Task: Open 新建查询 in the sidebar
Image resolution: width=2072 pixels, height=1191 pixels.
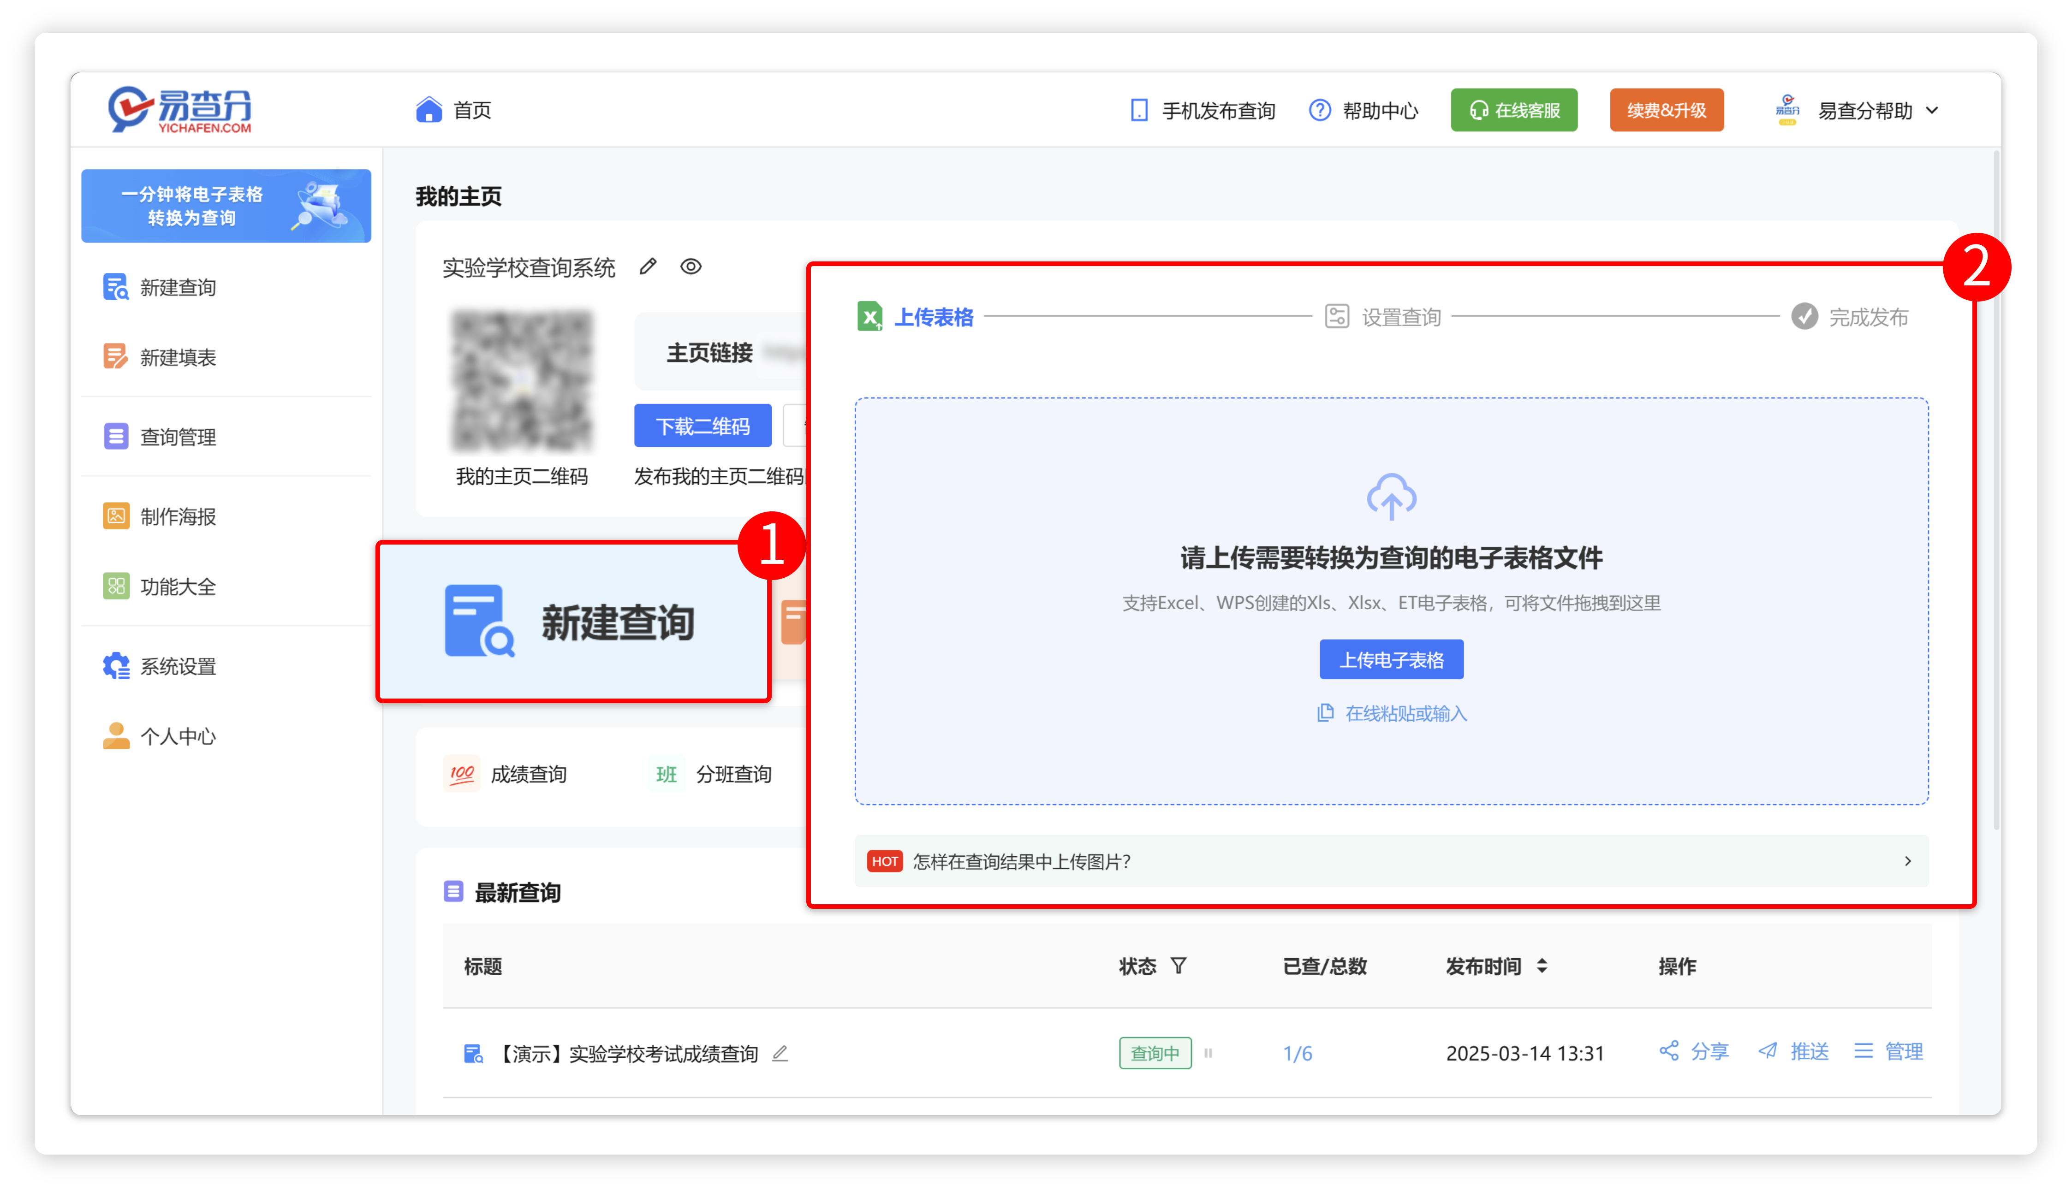Action: click(x=160, y=287)
